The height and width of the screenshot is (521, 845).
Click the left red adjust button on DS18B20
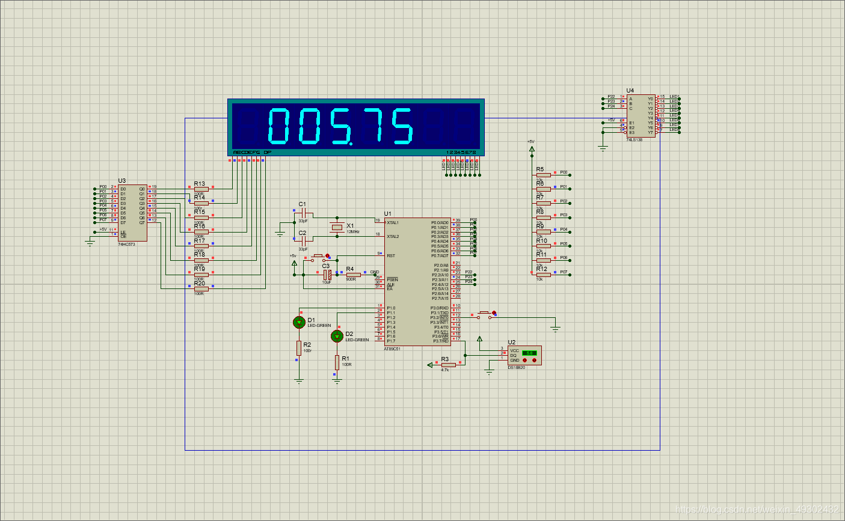(524, 360)
